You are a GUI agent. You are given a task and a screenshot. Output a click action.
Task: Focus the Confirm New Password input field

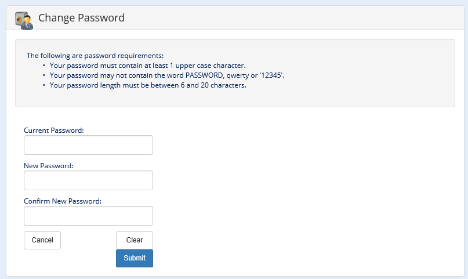(88, 216)
